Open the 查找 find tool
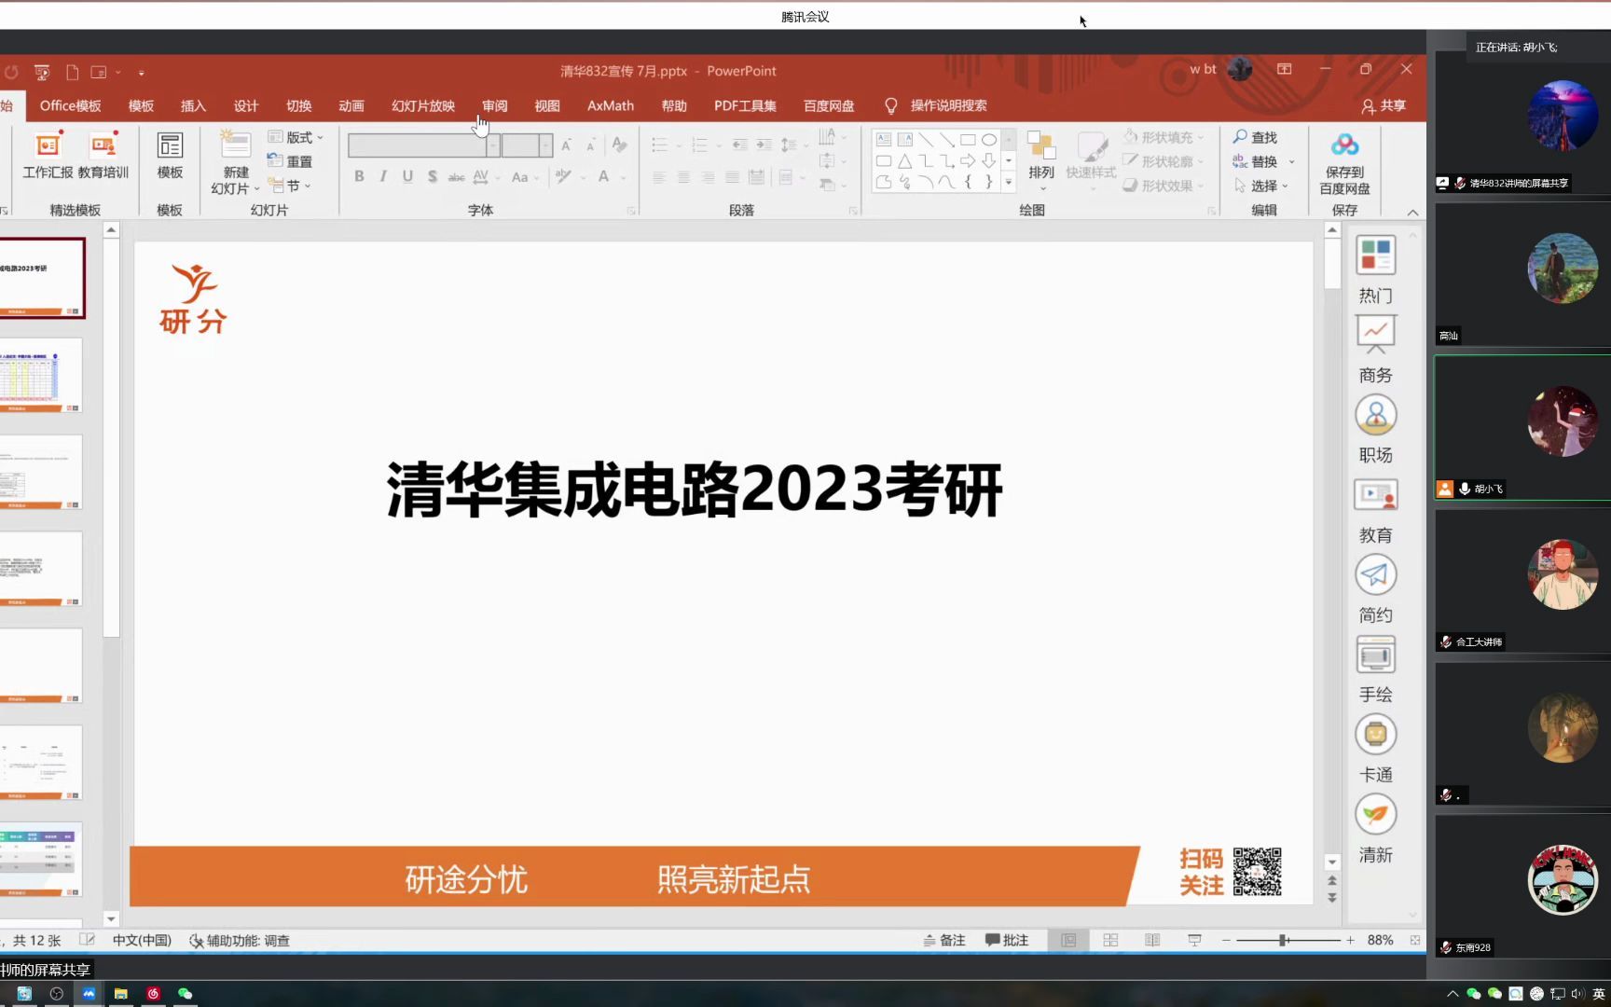The image size is (1611, 1007). coord(1255,137)
